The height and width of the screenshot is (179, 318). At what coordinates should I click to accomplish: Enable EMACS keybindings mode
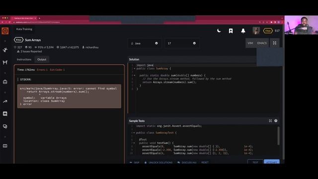tap(262, 43)
